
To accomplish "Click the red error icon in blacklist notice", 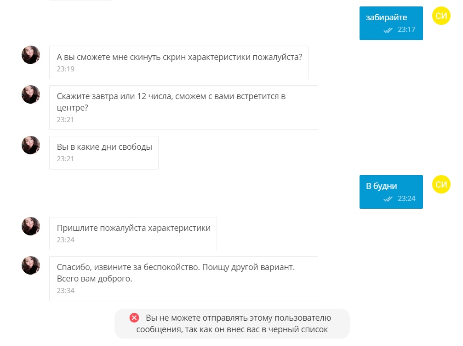I will [x=134, y=318].
